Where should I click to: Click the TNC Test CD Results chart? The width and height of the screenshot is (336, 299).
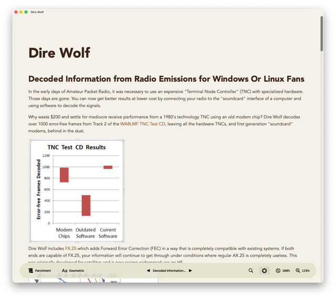pos(77,190)
